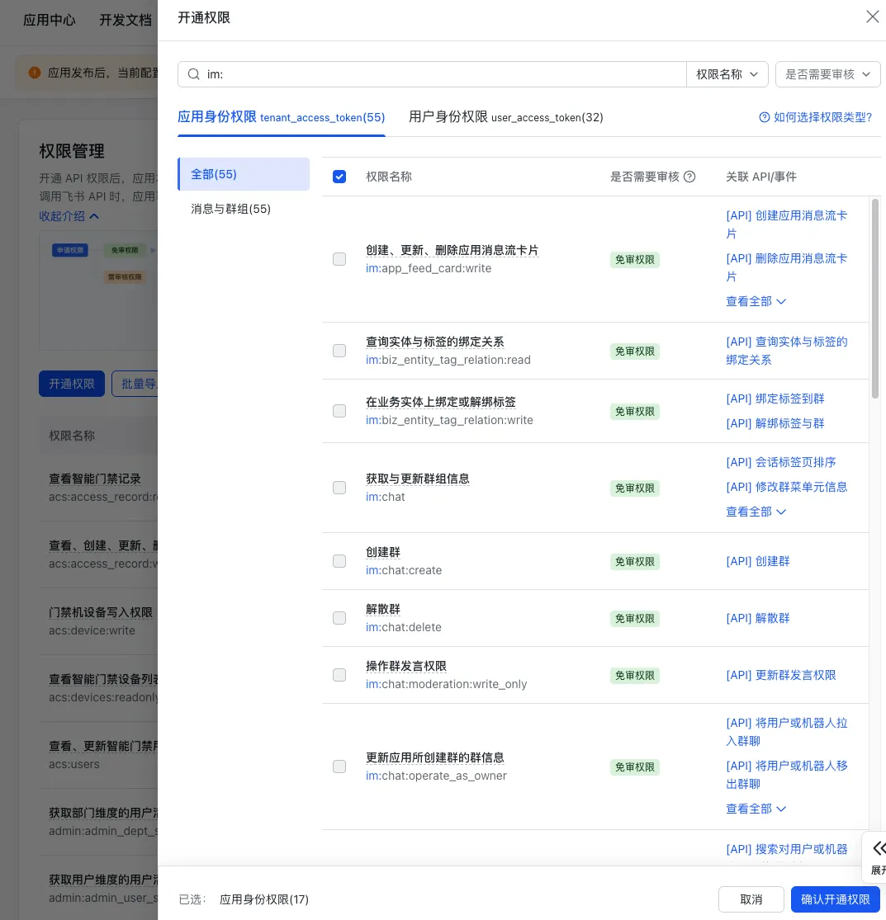Click the help icon beside 是否需要审核 column

690,177
